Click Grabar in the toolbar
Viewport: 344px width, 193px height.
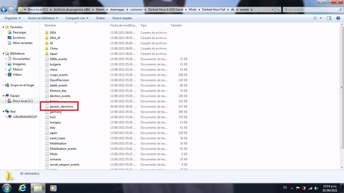100,18
